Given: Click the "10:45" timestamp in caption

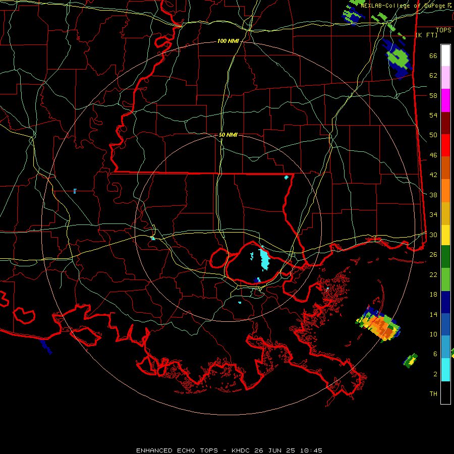Looking at the screenshot, I should [310, 450].
